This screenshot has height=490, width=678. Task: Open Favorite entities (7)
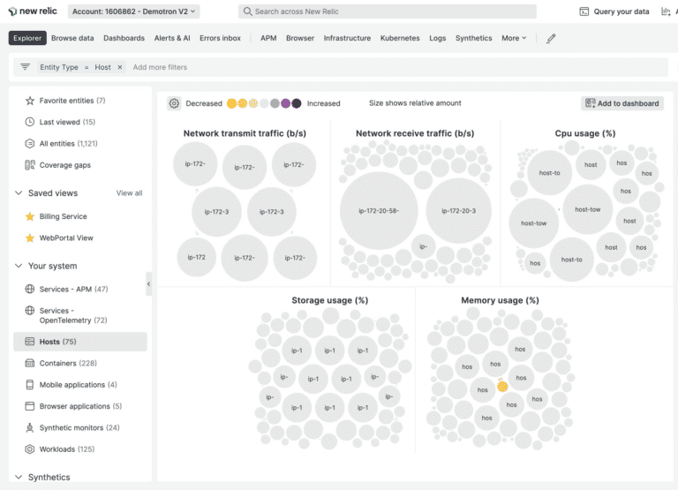coord(72,101)
